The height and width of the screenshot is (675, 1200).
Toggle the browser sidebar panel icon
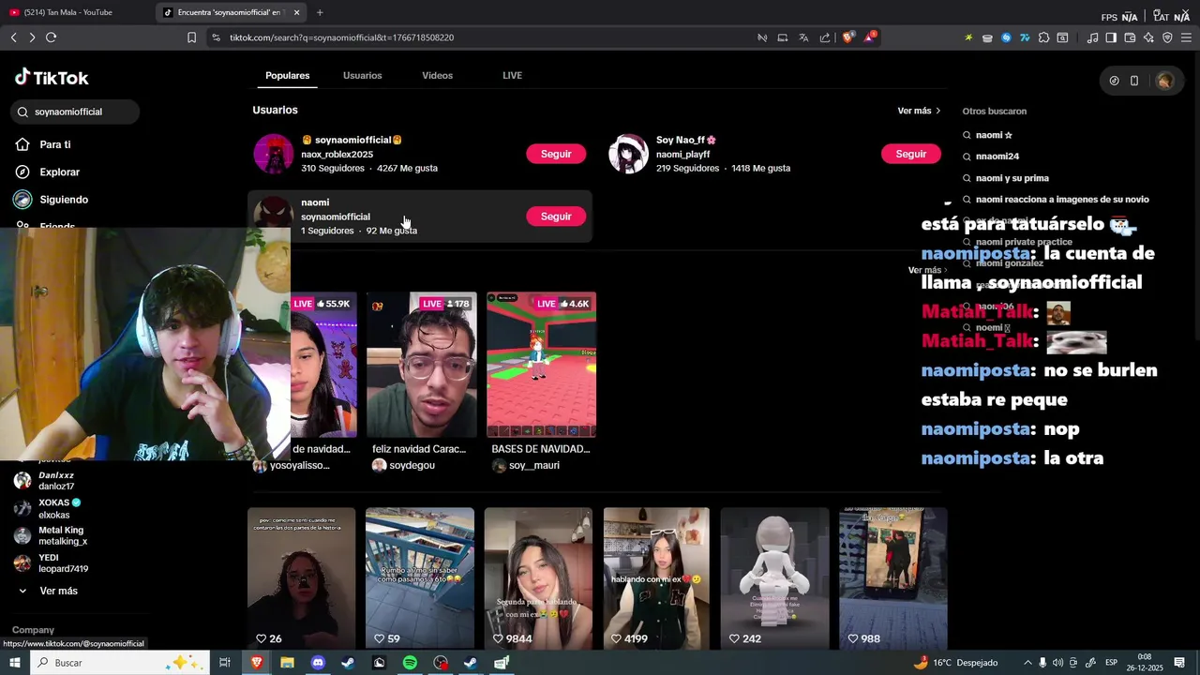[1111, 37]
